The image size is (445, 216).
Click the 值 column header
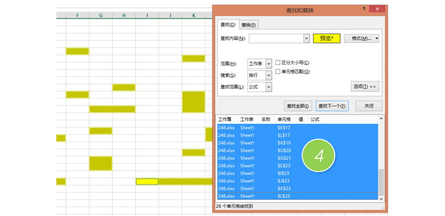point(302,119)
